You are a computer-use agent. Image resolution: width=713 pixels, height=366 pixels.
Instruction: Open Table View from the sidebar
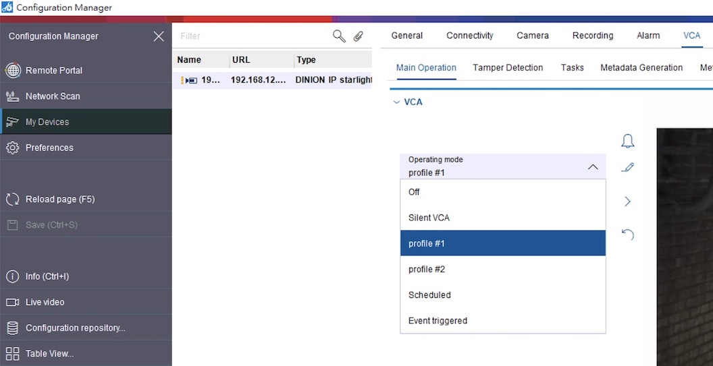point(86,353)
